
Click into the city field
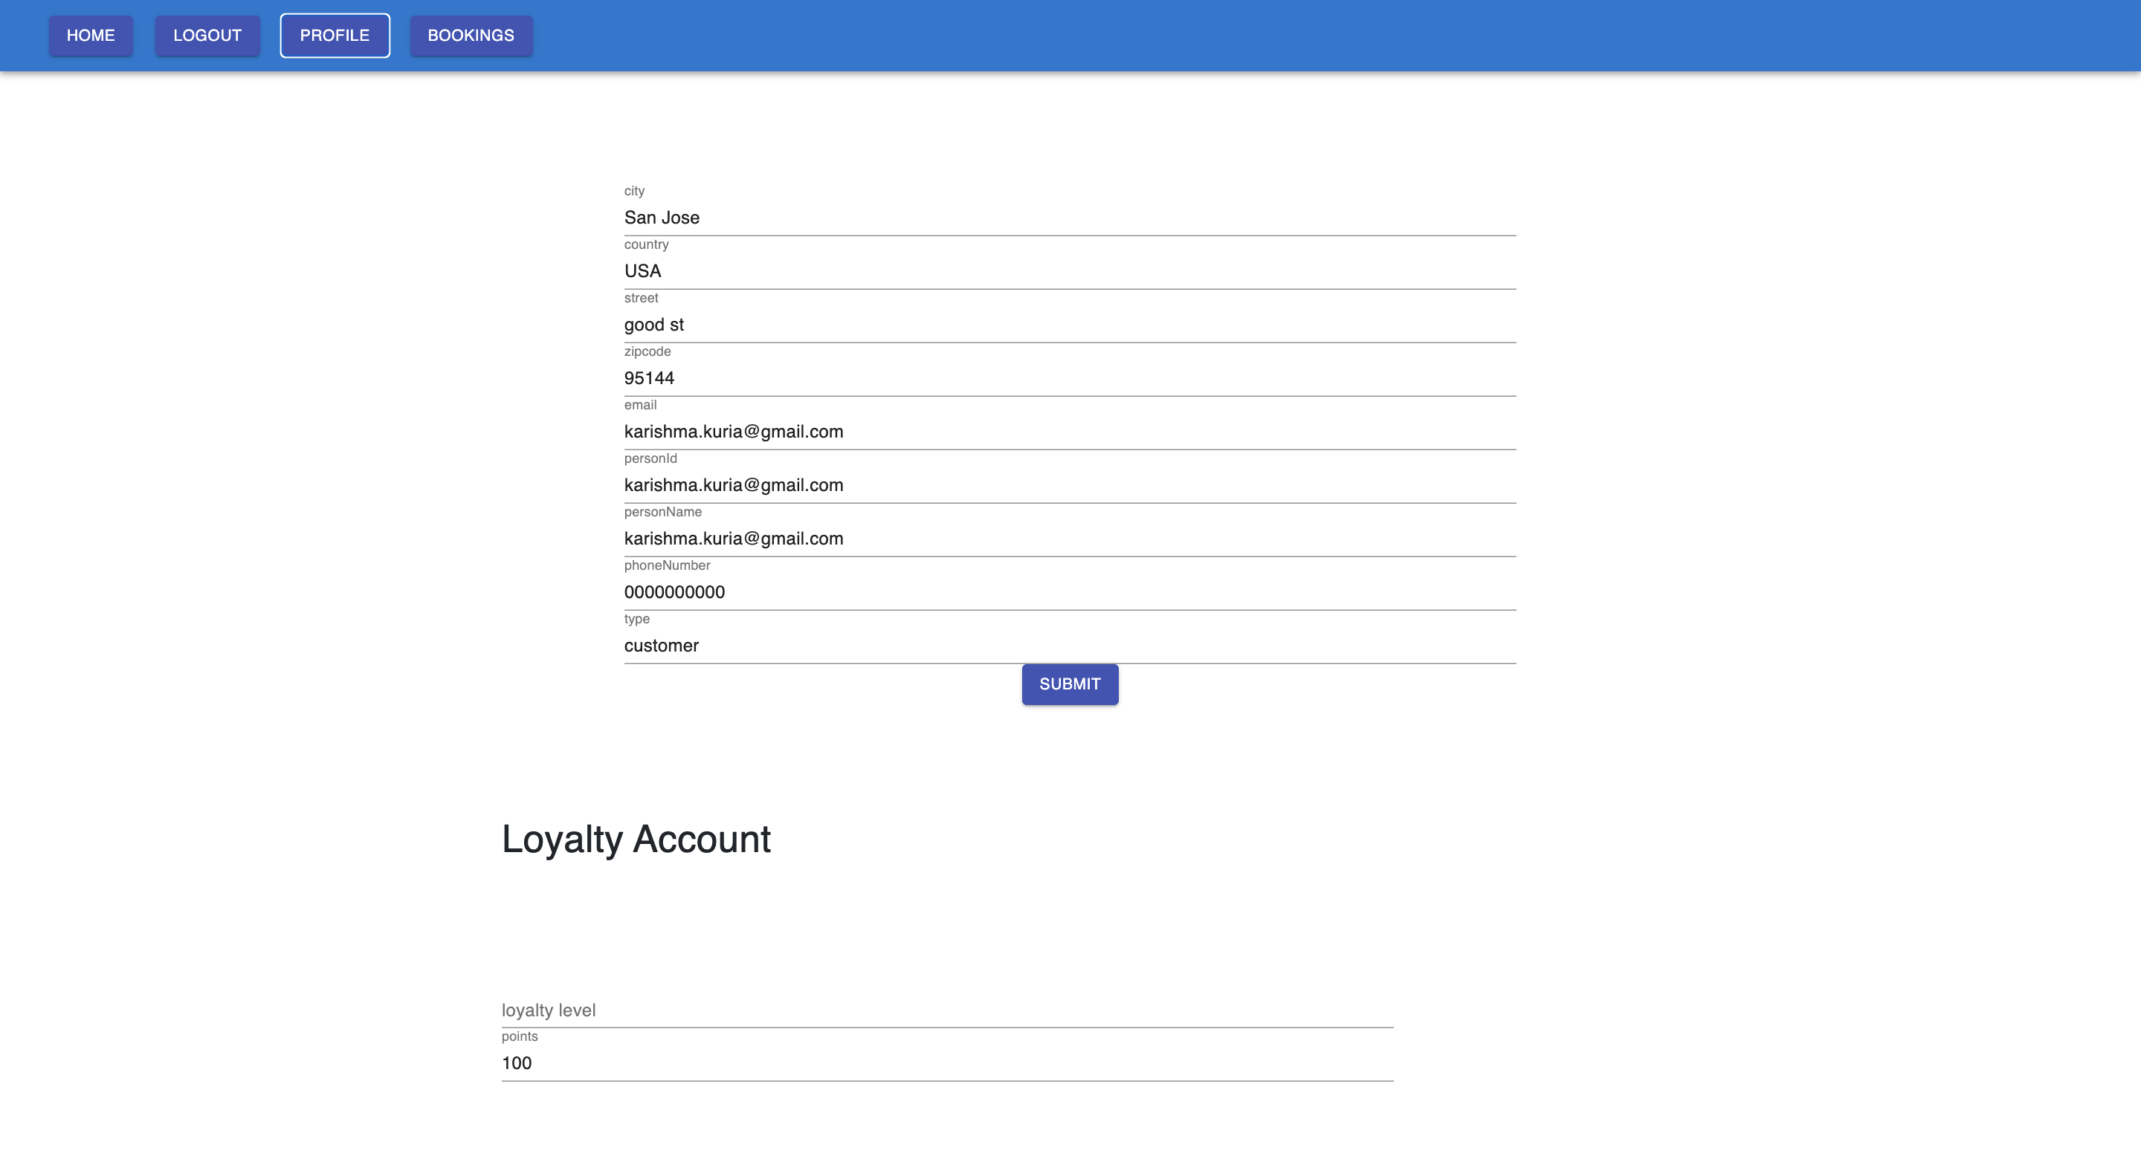coord(1070,218)
